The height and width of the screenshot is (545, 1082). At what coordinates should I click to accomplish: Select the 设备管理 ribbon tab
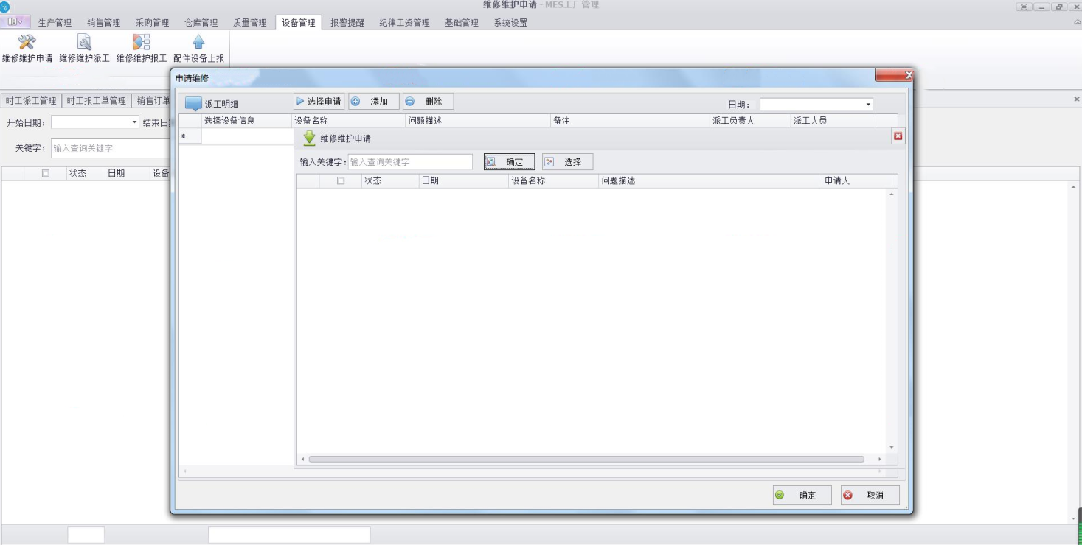pyautogui.click(x=299, y=23)
